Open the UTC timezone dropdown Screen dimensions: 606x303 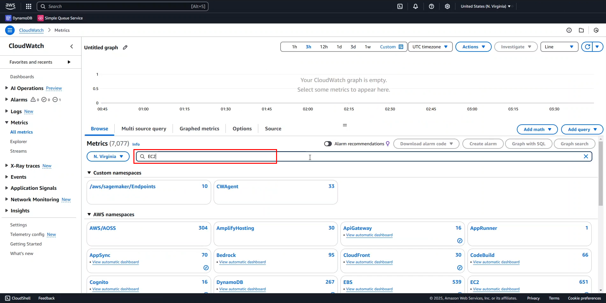point(430,47)
